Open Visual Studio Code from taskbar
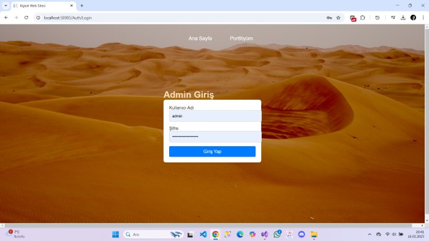429x241 pixels. [203, 234]
